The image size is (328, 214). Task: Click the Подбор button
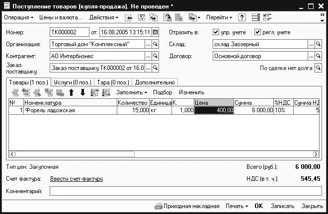coord(163,92)
